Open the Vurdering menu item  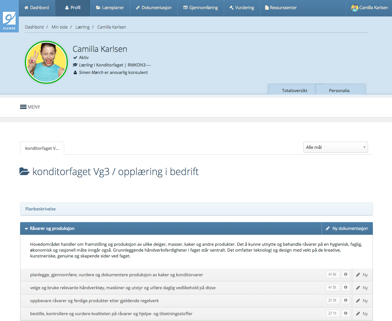pyautogui.click(x=242, y=8)
